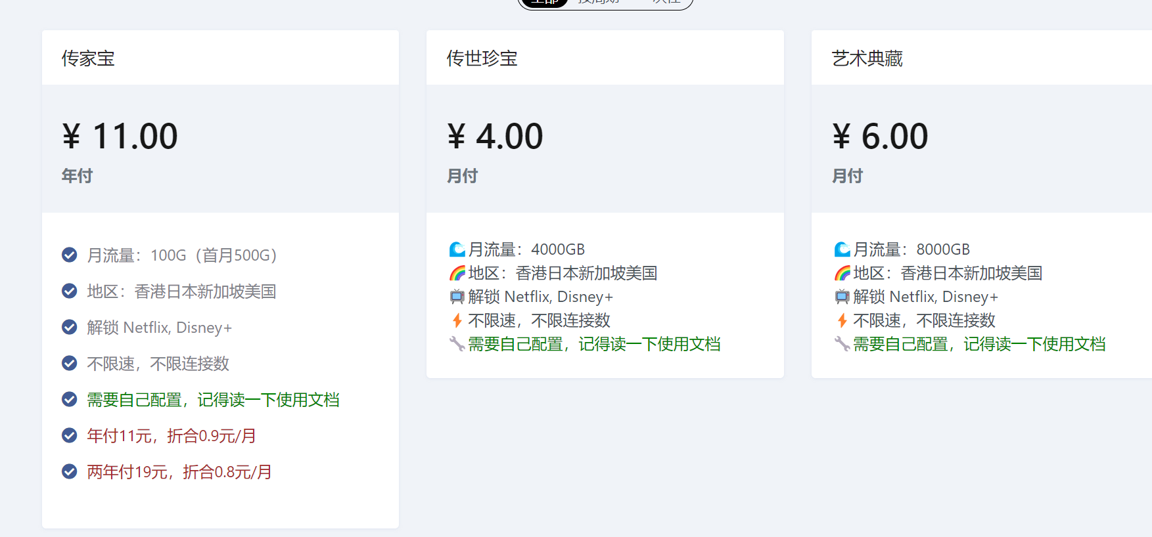
Task: Click the ¥ 11.00 yearly price
Action: (x=120, y=137)
